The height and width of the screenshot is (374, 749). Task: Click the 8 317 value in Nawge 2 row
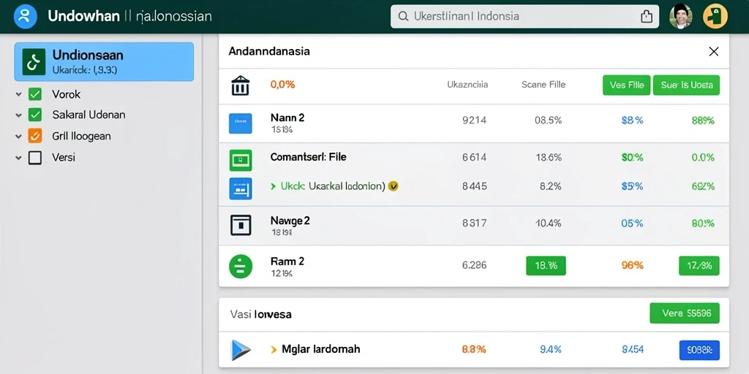pyautogui.click(x=474, y=223)
